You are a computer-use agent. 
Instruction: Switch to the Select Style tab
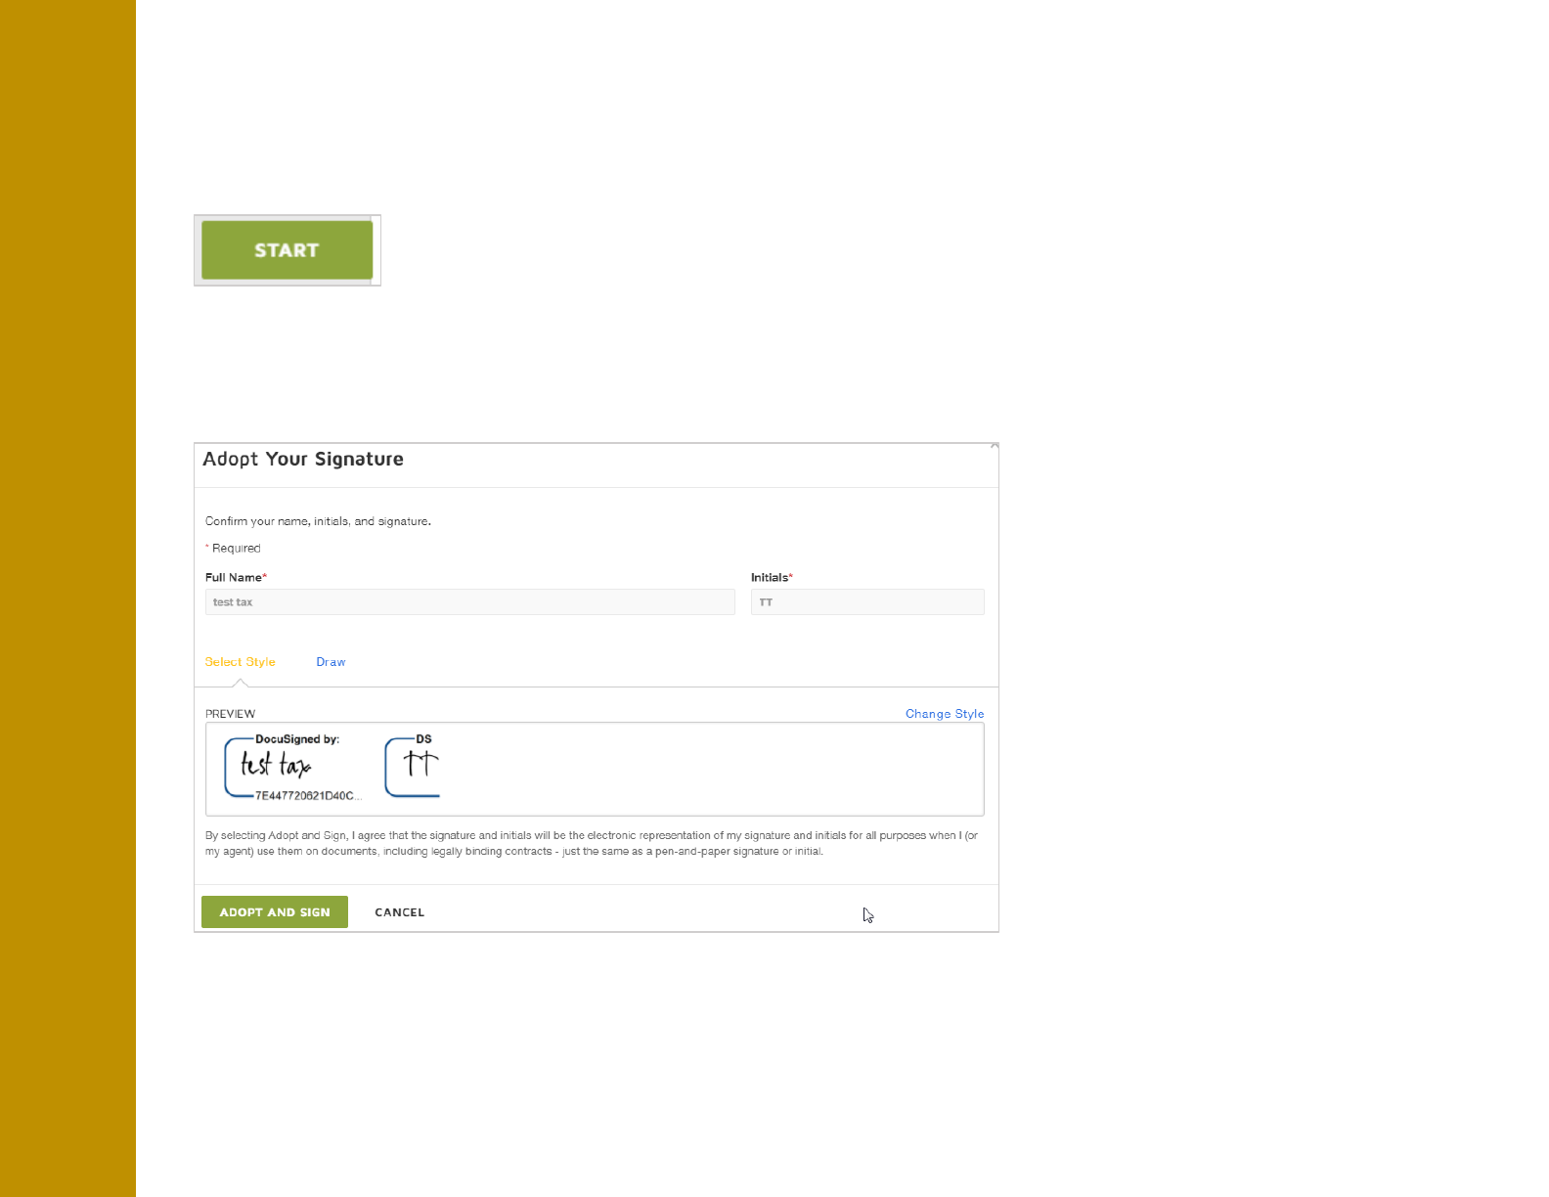coord(240,662)
